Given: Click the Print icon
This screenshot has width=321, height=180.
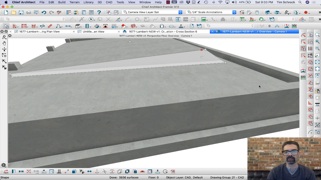Looking at the screenshot, I should (x=29, y=12).
